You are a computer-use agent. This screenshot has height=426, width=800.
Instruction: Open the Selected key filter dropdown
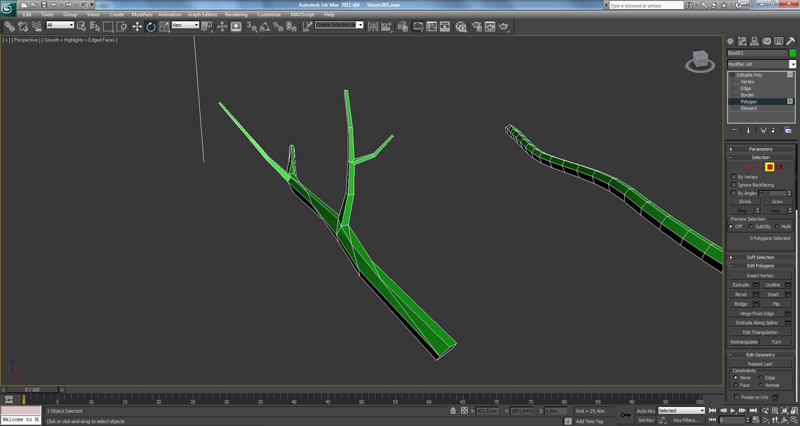point(681,411)
